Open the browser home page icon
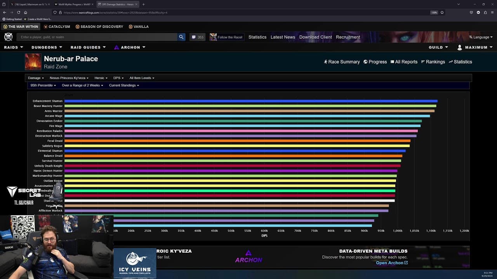497x279 pixels. tap(26, 12)
